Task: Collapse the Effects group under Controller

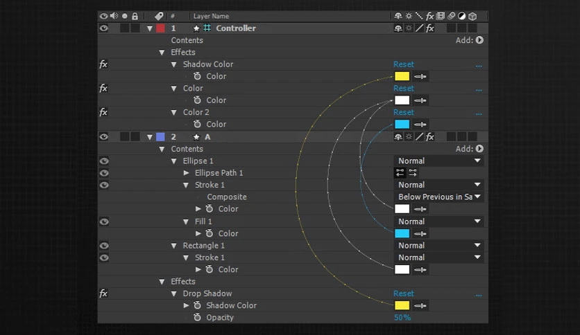Action: [162, 53]
